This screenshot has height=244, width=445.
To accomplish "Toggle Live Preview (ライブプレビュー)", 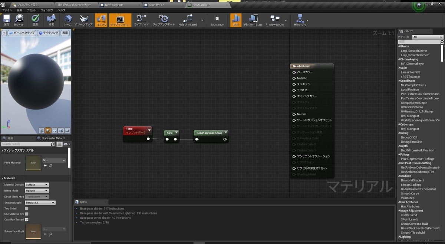I will (120, 20).
